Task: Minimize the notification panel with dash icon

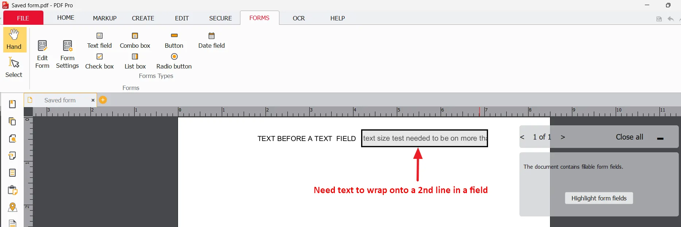Action: tap(660, 138)
